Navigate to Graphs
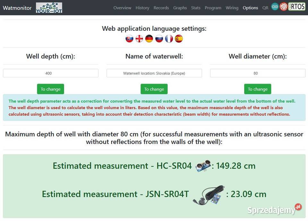This screenshot has width=308, height=221. (x=180, y=8)
